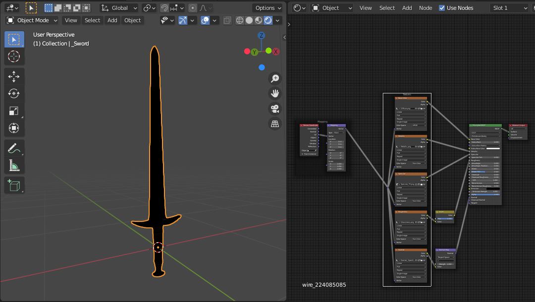Open the Object menu in 3D viewport
Viewport: 535px width, 302px height.
132,20
